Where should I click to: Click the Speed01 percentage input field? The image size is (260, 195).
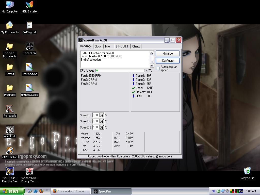tap(96, 115)
